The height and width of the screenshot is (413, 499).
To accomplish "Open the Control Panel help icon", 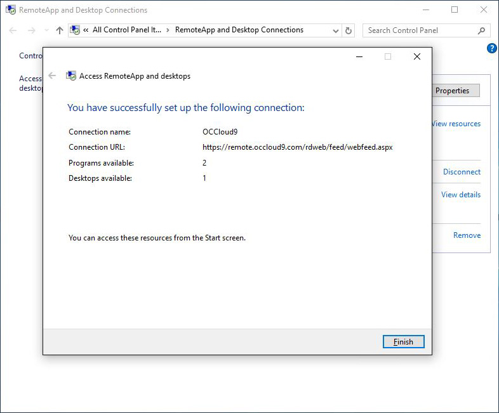I will tap(491, 48).
